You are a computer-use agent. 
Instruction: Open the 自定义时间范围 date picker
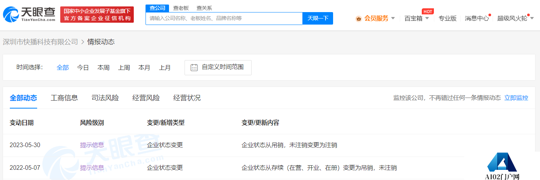218,67
